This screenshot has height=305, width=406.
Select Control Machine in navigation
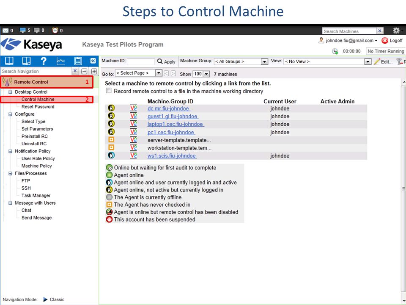(x=38, y=99)
